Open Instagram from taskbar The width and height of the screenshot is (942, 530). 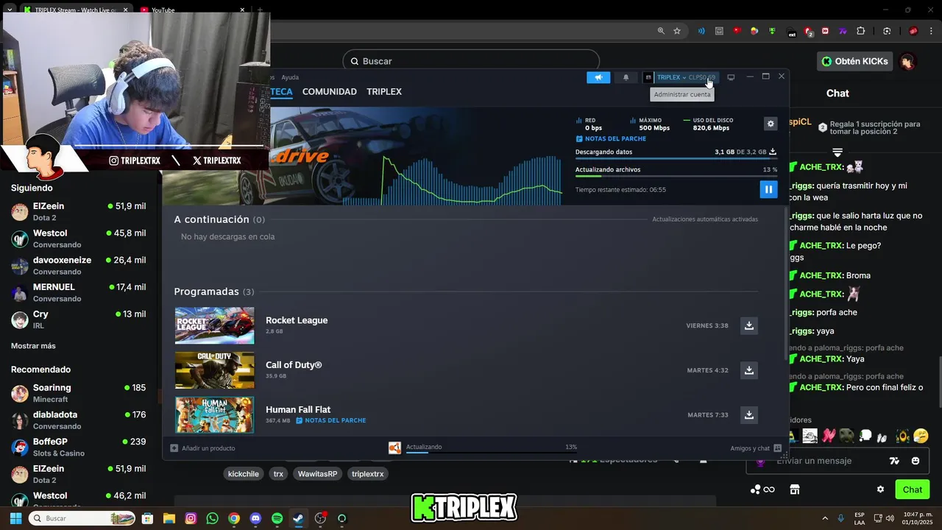(x=191, y=518)
